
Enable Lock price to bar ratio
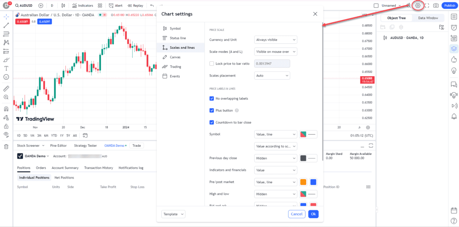[x=212, y=64]
